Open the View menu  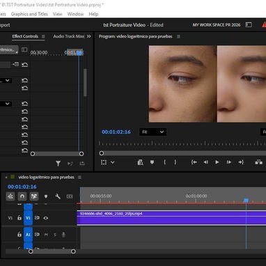58,14
